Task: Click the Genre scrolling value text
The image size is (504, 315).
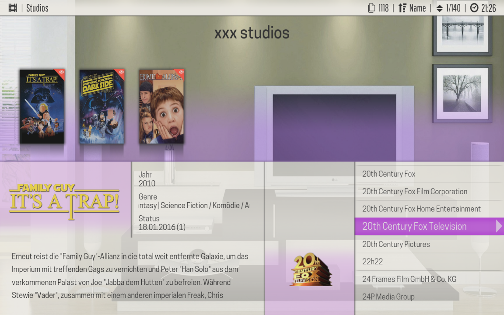Action: point(194,205)
